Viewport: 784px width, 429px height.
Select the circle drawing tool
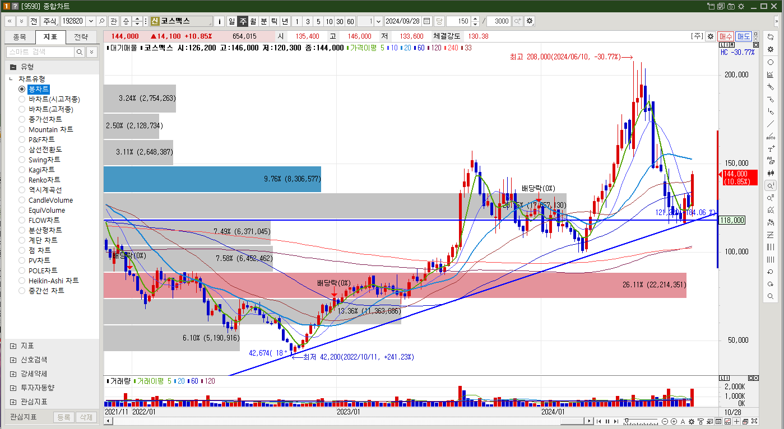(771, 62)
